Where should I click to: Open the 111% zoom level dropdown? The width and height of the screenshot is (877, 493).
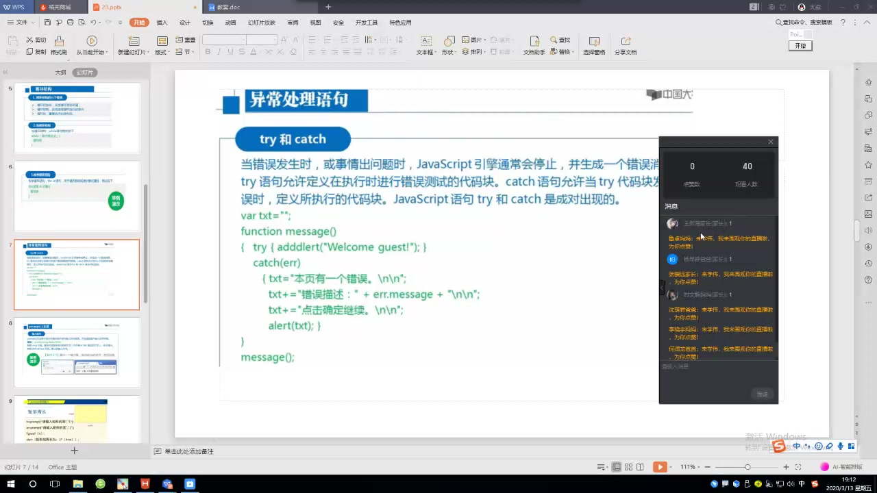[691, 467]
